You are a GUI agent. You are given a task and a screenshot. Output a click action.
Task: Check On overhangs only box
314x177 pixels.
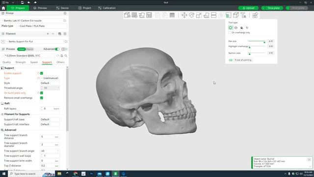pyautogui.click(x=230, y=32)
